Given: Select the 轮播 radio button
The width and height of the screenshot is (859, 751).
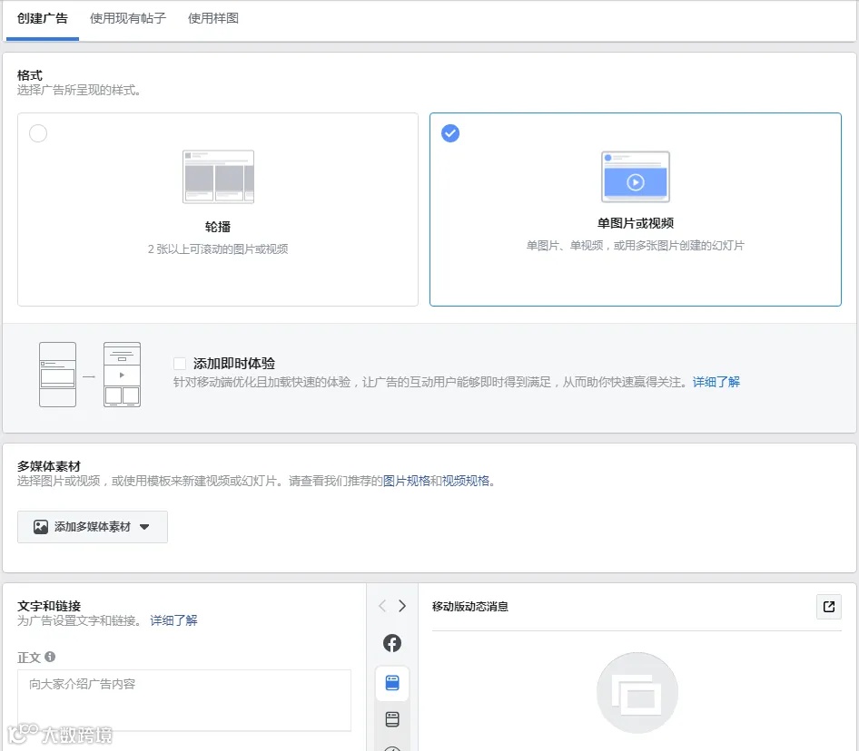Looking at the screenshot, I should coord(36,133).
